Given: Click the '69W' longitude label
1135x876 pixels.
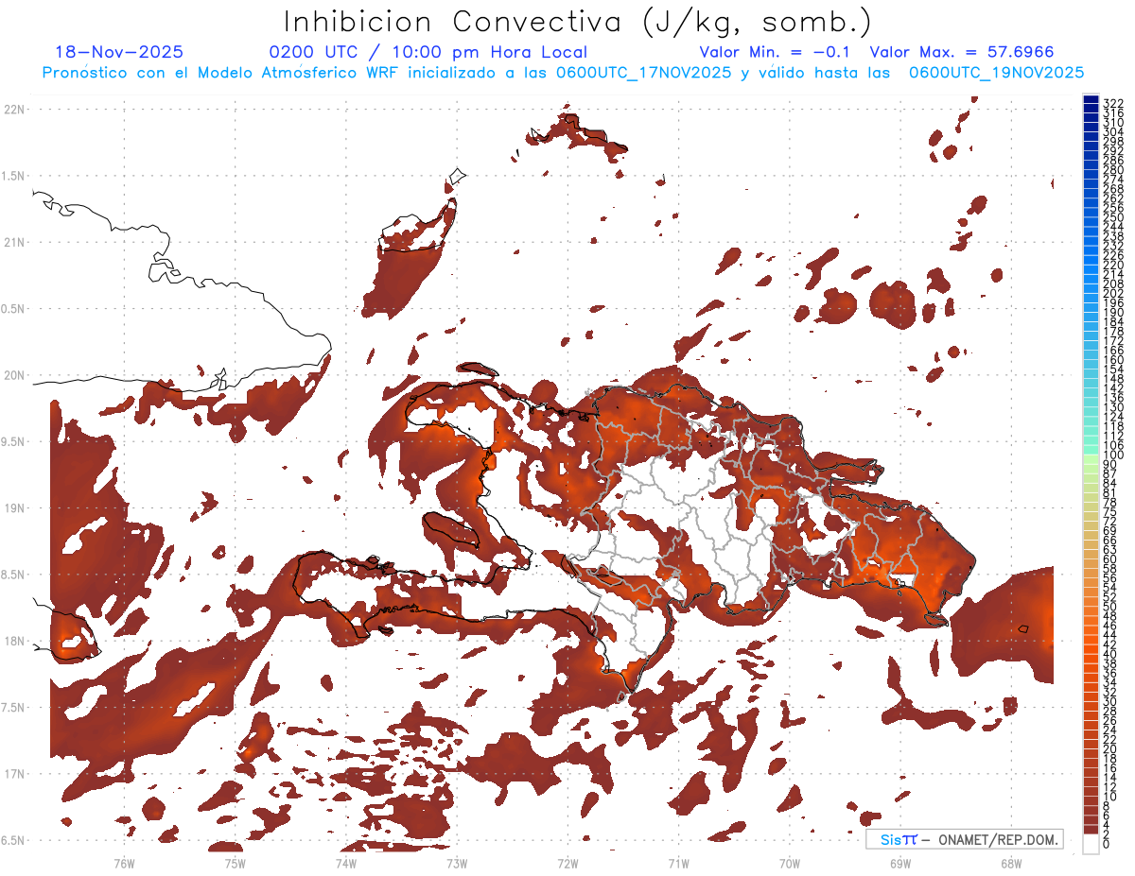Looking at the screenshot, I should pos(899,863).
